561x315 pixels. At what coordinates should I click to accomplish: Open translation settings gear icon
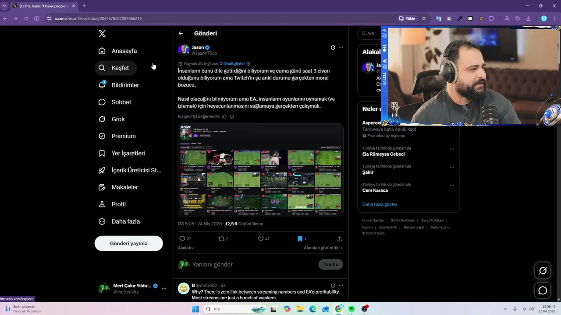[249, 64]
